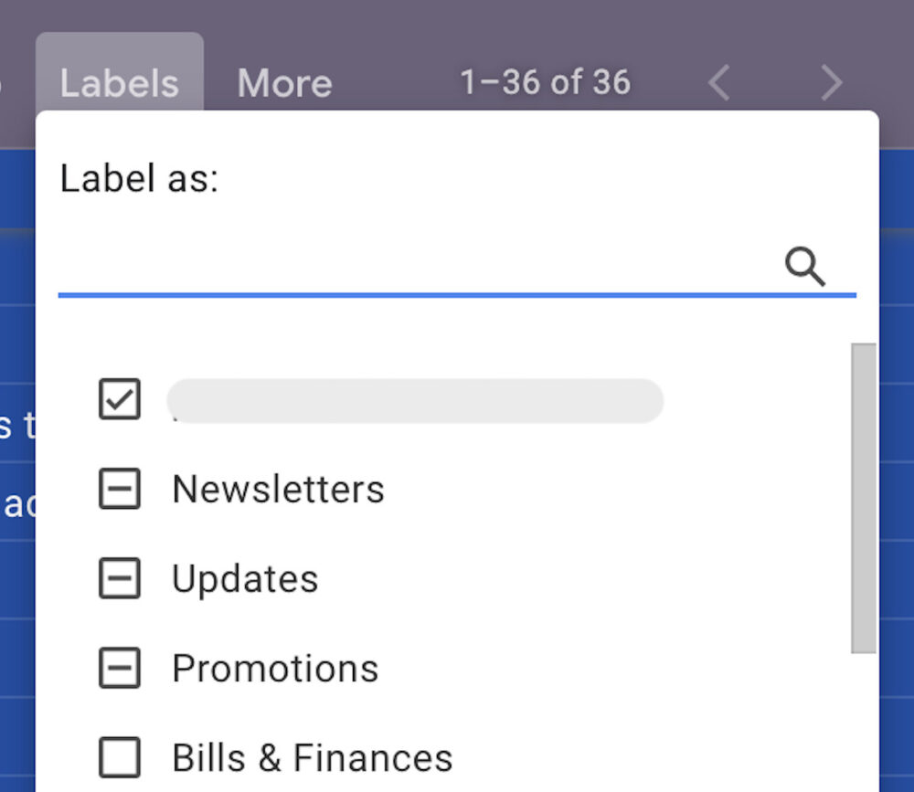Open the Labels dropdown menu
914x792 pixels.
119,83
